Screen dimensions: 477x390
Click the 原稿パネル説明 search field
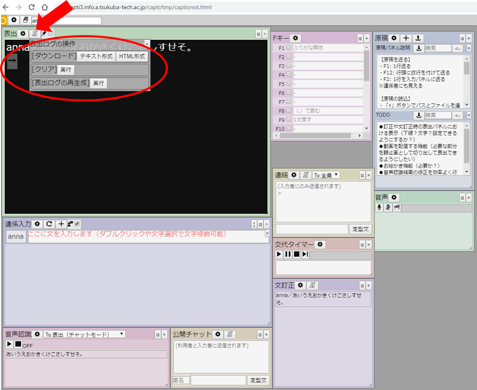[x=438, y=48]
